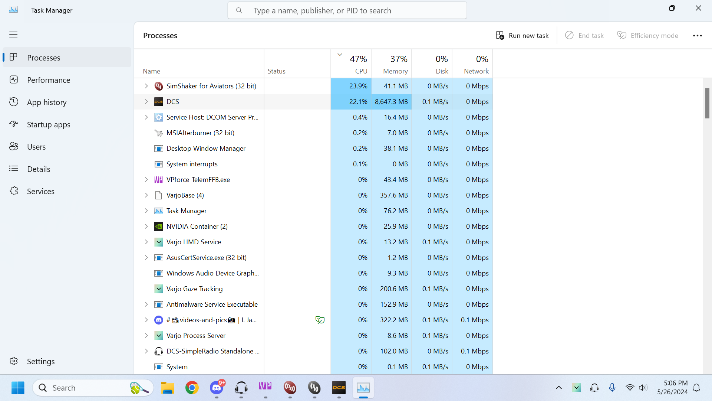712x401 pixels.
Task: Expand the Varjo Process Server row
Action: (x=146, y=336)
